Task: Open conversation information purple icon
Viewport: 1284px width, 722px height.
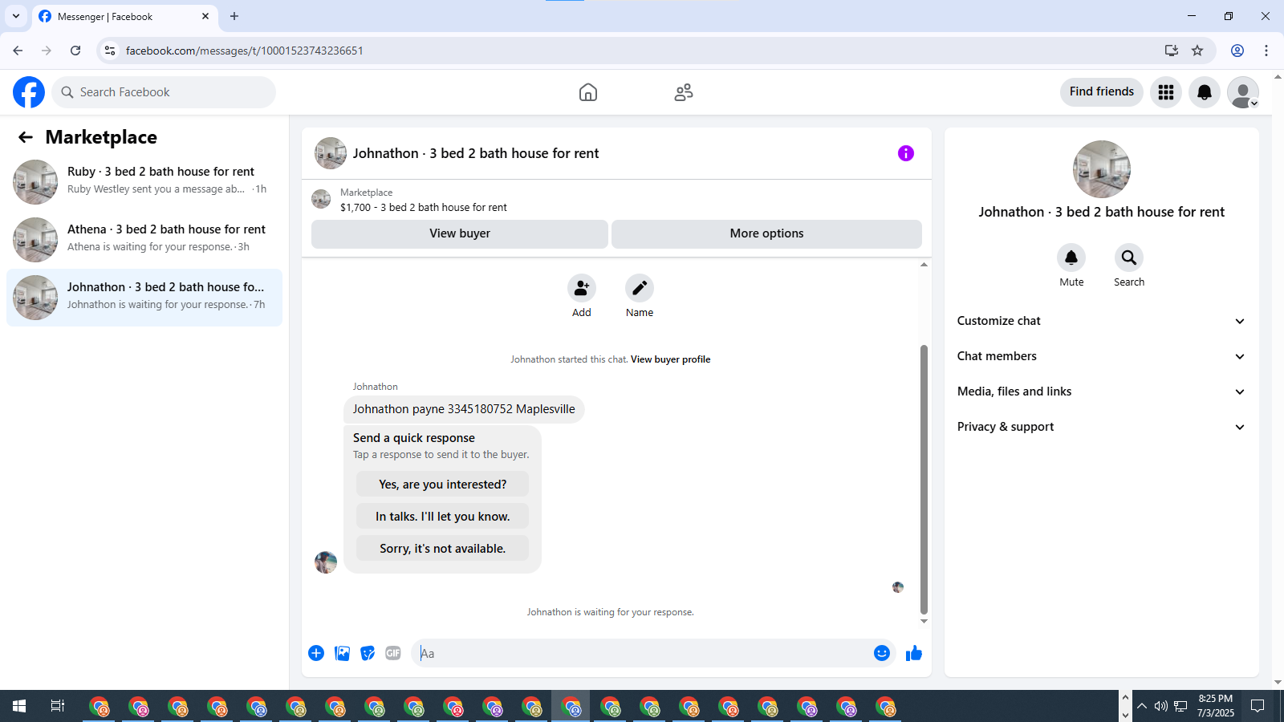Action: (x=906, y=153)
